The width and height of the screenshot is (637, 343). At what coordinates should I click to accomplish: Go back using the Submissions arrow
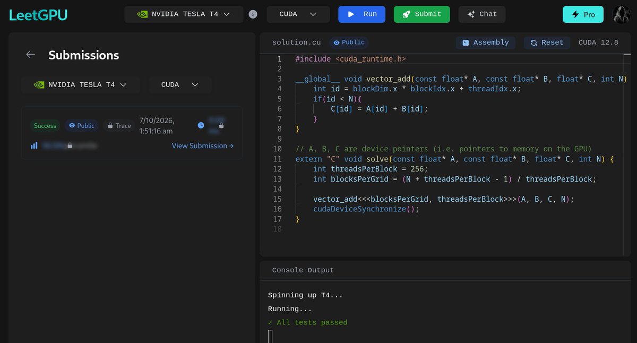pos(31,54)
